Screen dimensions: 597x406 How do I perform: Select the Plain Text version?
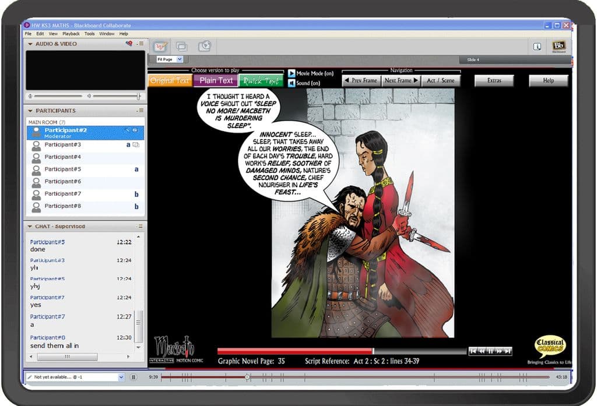pos(216,80)
